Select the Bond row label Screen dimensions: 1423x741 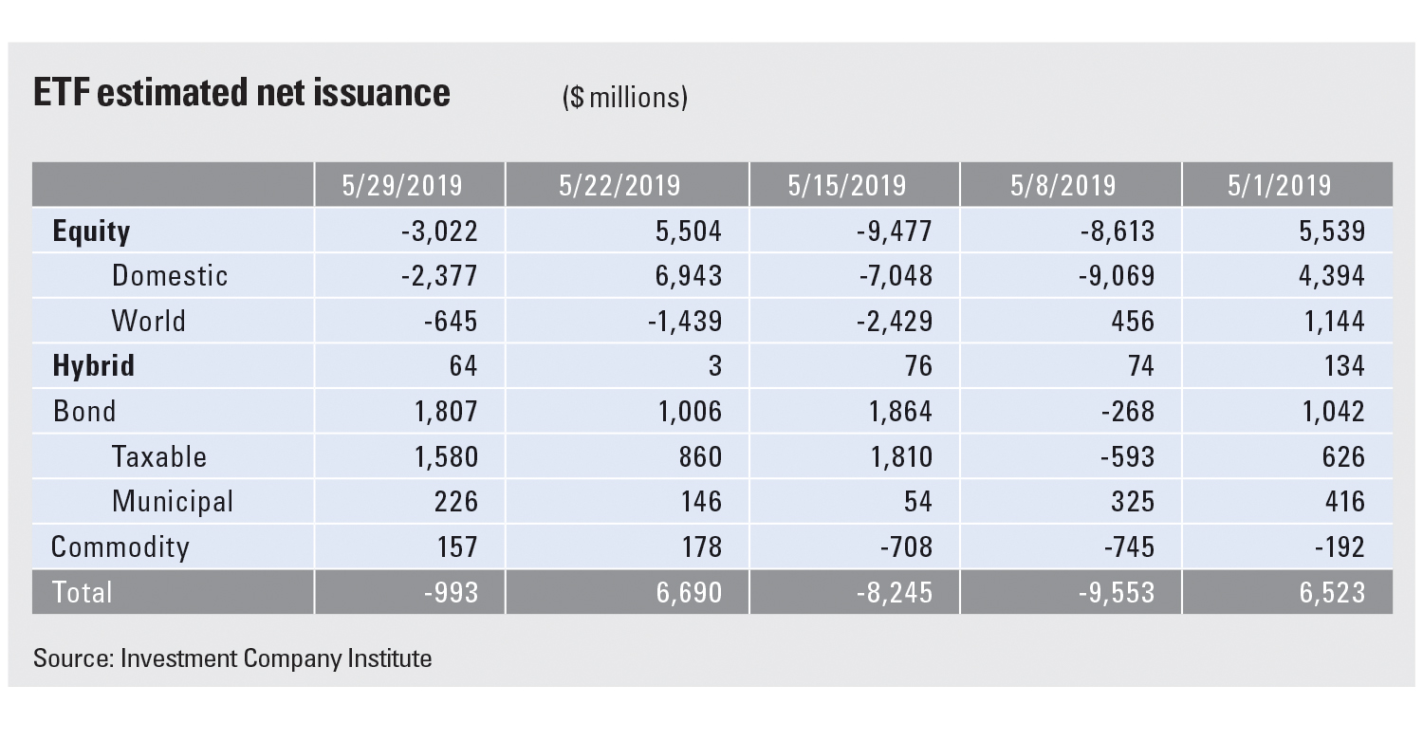(x=83, y=411)
